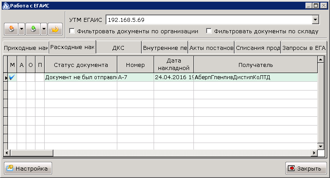Click the П column header

[x=40, y=65]
